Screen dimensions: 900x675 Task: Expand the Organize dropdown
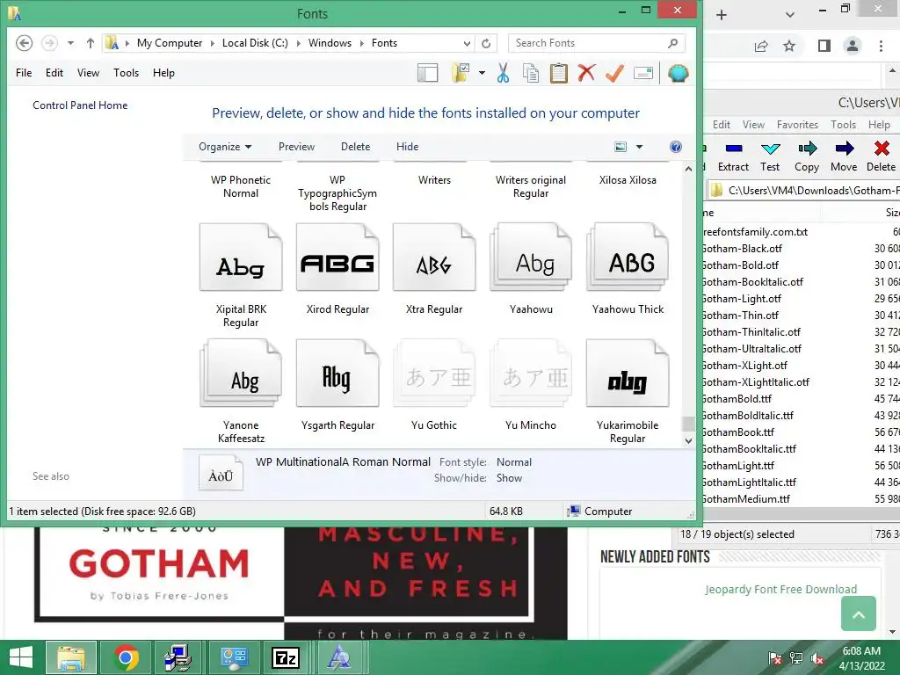[225, 147]
